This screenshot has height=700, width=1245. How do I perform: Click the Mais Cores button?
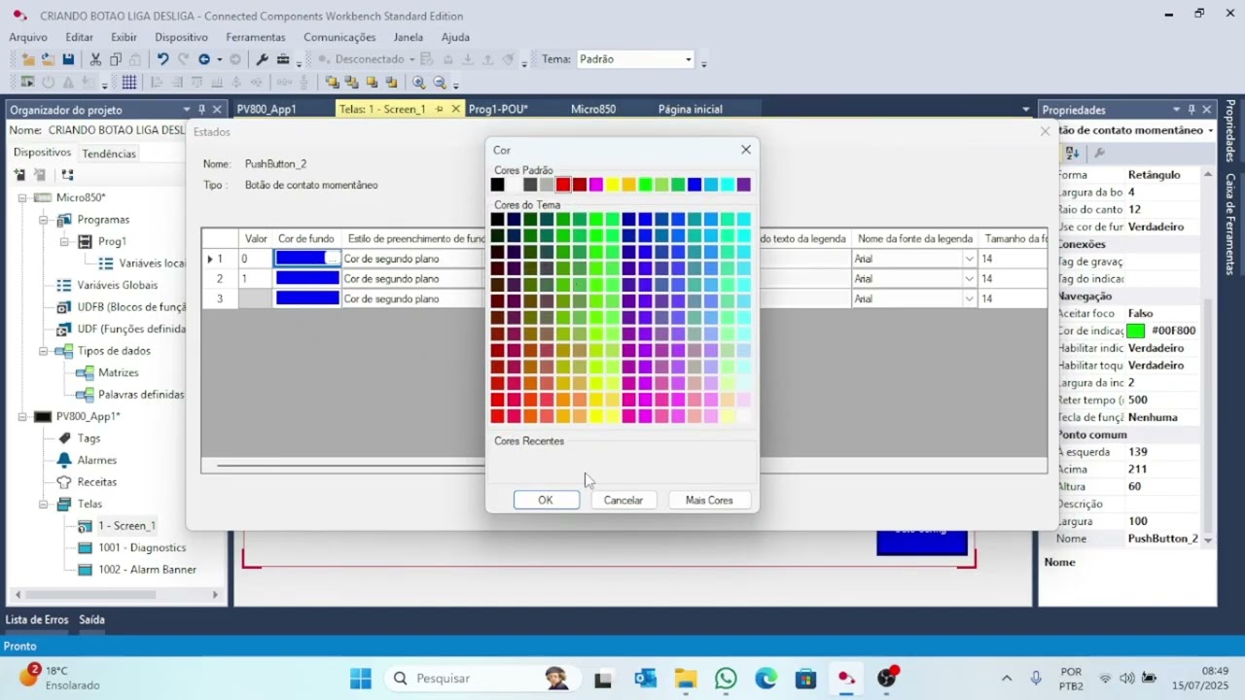[709, 500]
